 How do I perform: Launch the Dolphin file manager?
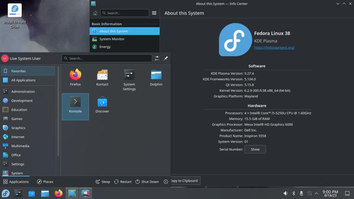(x=156, y=77)
